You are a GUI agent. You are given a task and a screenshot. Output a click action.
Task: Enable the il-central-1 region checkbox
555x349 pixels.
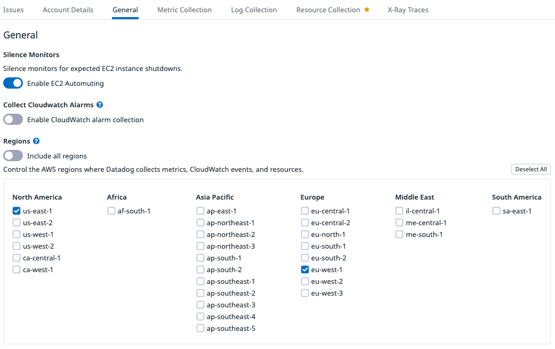(399, 211)
